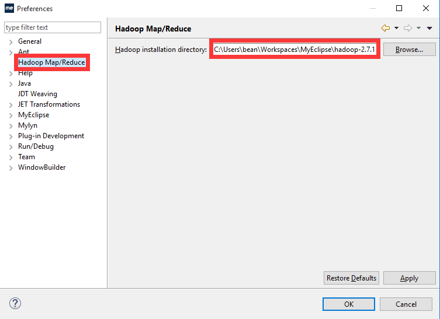Select Plug-in Development in the tree

pyautogui.click(x=51, y=136)
